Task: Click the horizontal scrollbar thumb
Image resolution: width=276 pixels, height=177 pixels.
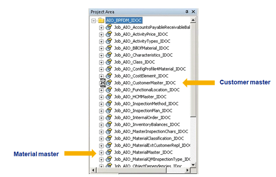Action: click(x=132, y=170)
